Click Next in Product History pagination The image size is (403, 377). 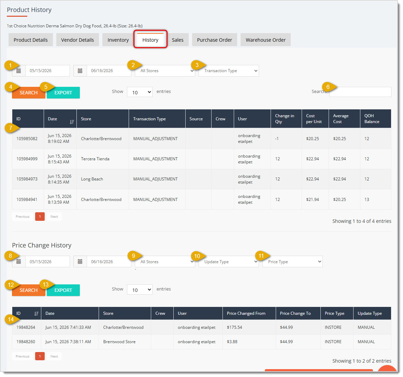point(54,217)
